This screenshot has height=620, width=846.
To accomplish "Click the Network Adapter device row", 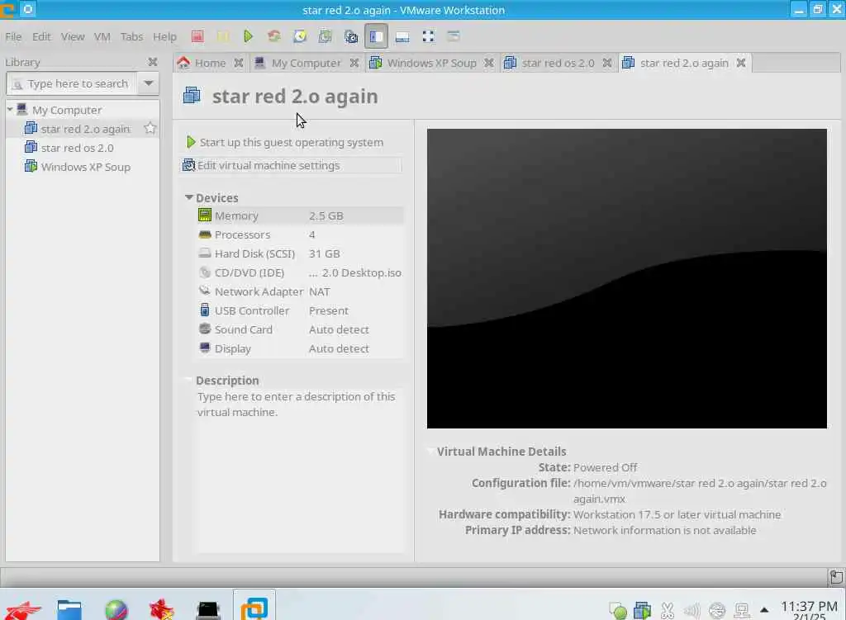I will [x=300, y=291].
